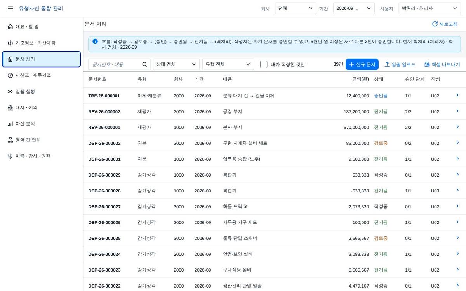Click the 구형 지게차 설비 세트 description
Screen dimensions: 466x291
coord(245,143)
